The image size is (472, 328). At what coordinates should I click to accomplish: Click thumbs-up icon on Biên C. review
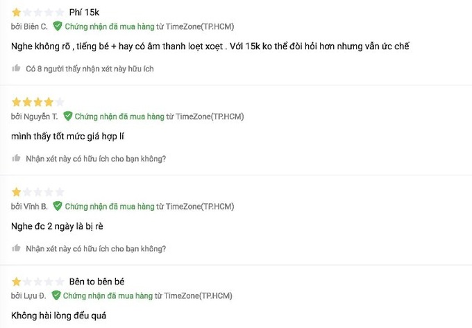[16, 68]
